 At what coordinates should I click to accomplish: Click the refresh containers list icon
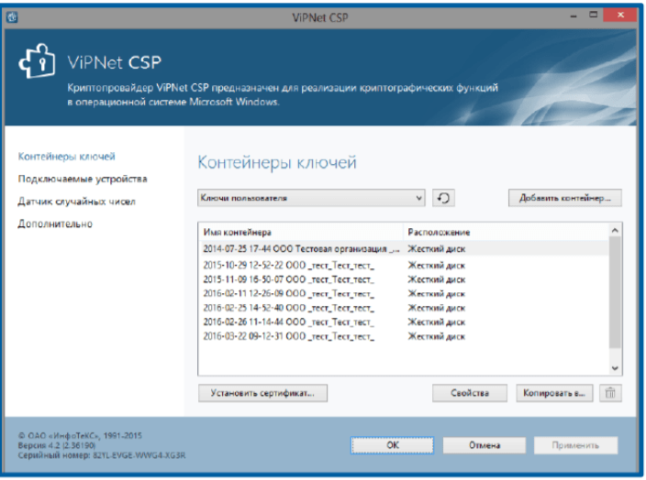tap(443, 198)
